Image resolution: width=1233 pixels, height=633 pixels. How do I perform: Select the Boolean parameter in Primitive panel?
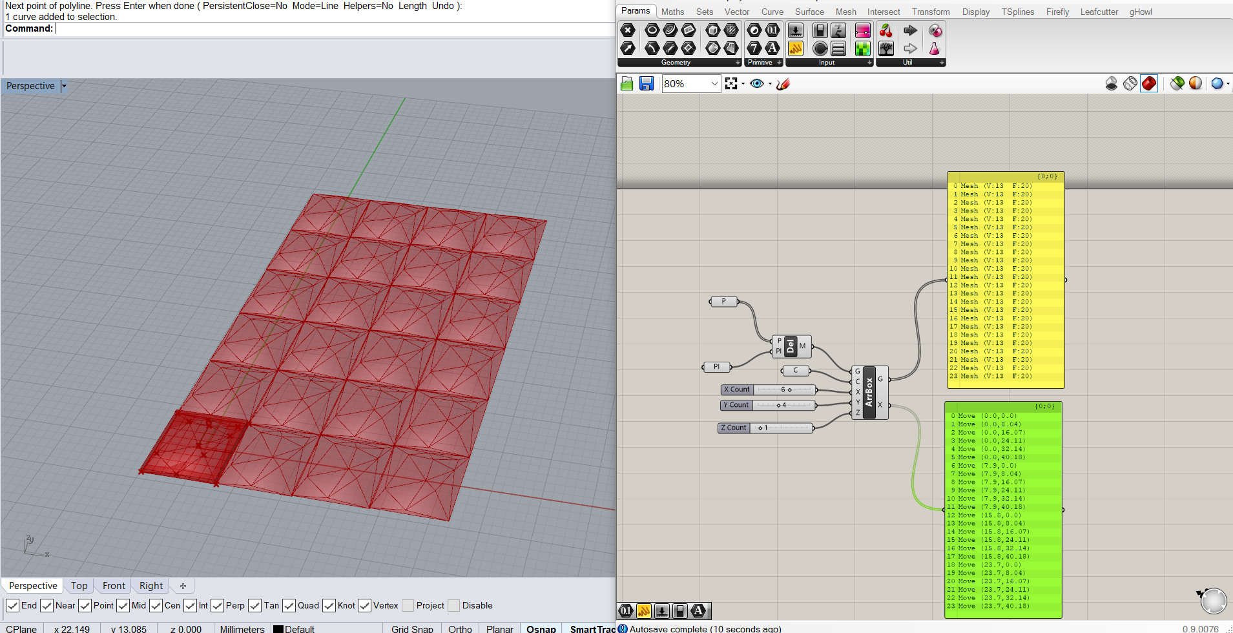(x=754, y=30)
